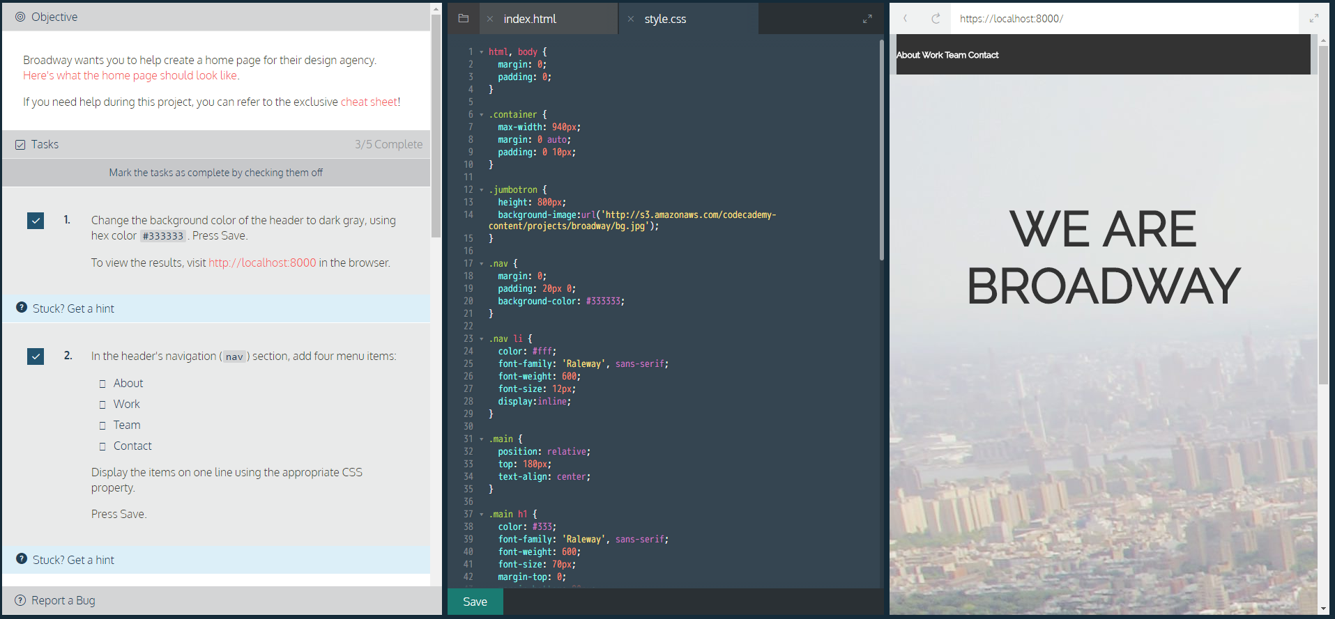Click the browser back arrow

pos(906,19)
